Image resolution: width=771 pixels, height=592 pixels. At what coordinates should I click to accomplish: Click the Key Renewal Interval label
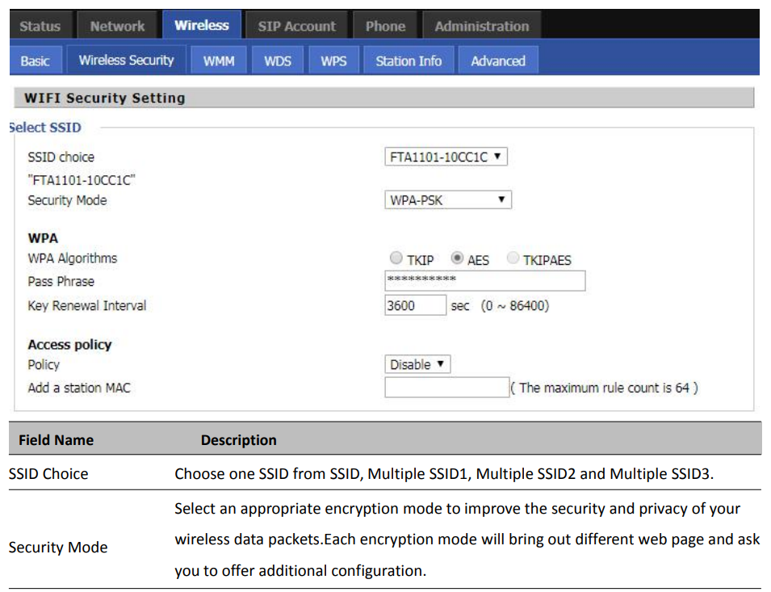point(87,305)
